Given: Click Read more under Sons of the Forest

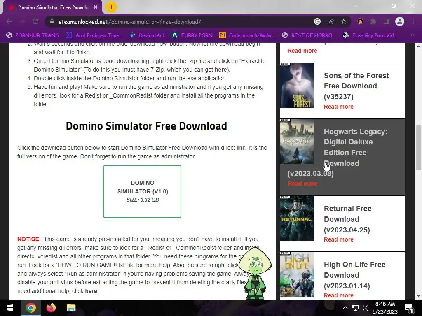Looking at the screenshot, I should tap(339, 107).
